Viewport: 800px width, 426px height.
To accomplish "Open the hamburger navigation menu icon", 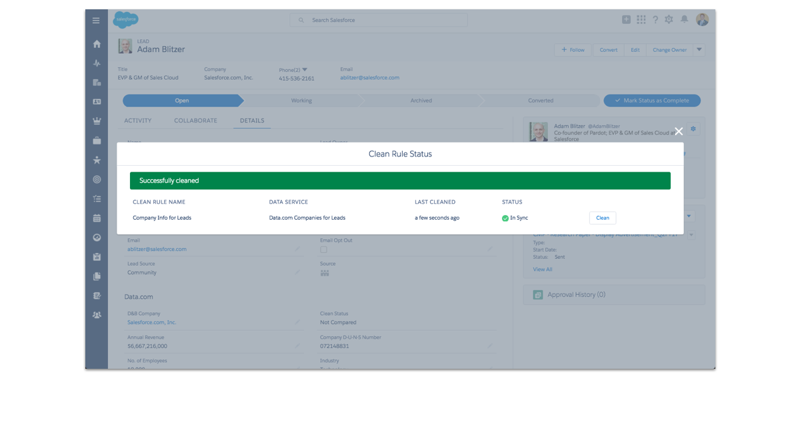I will (x=96, y=21).
